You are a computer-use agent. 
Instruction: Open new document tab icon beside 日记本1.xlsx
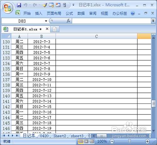[x=55, y=29]
